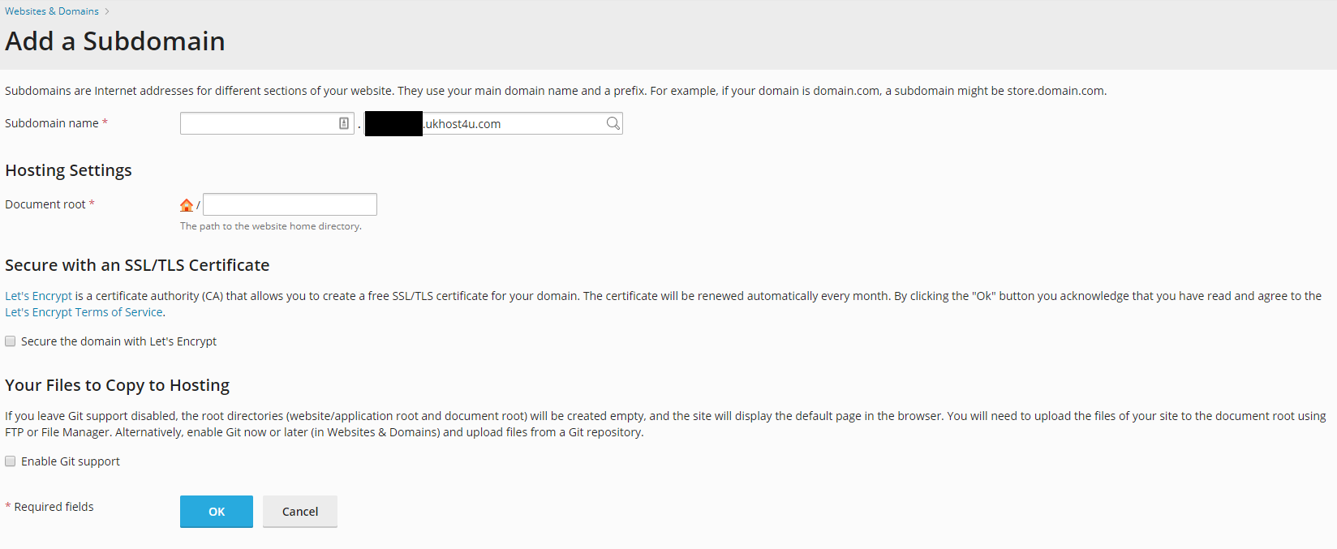1337x549 pixels.
Task: Click the Subdomain name input field
Action: [260, 122]
